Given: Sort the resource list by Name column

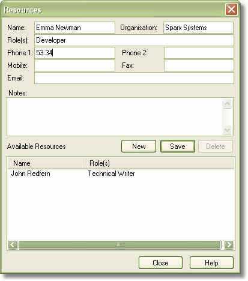Looking at the screenshot, I should click(46, 163).
